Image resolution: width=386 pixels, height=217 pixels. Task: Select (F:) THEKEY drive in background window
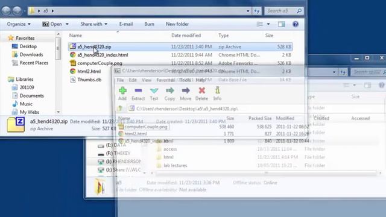click(118, 154)
